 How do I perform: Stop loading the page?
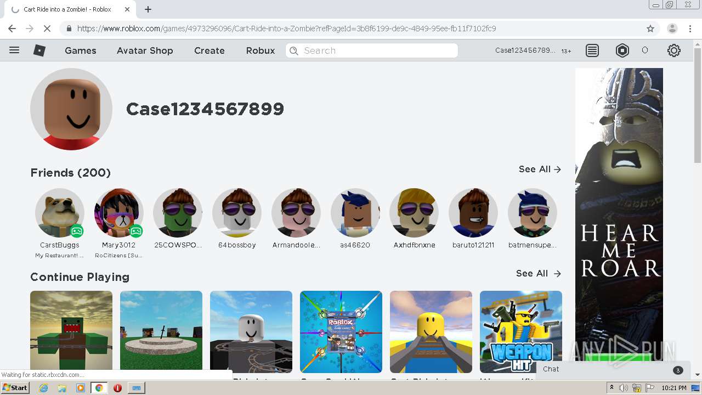[47, 29]
